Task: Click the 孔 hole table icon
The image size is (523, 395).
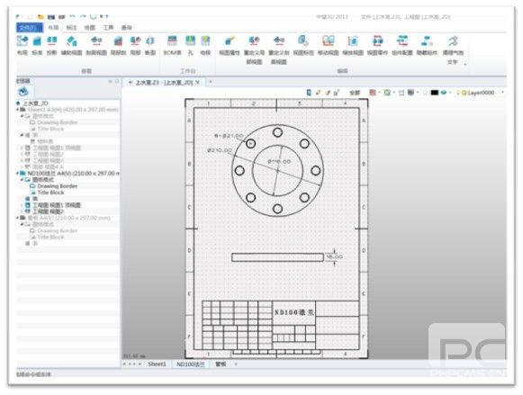Action: pos(190,45)
